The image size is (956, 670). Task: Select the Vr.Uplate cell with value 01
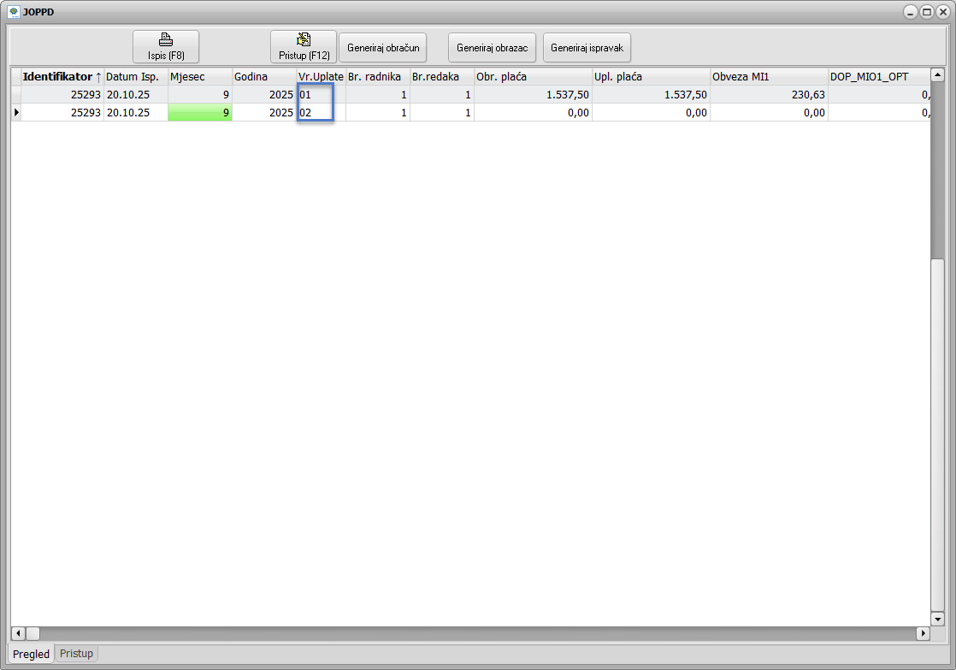point(321,94)
